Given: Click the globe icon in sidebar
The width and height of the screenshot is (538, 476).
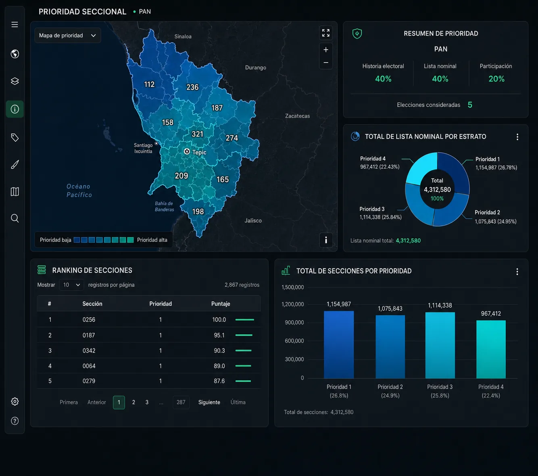Looking at the screenshot, I should (x=15, y=54).
